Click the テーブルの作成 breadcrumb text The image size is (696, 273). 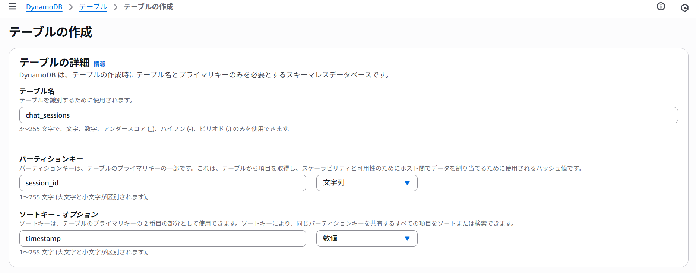[148, 7]
